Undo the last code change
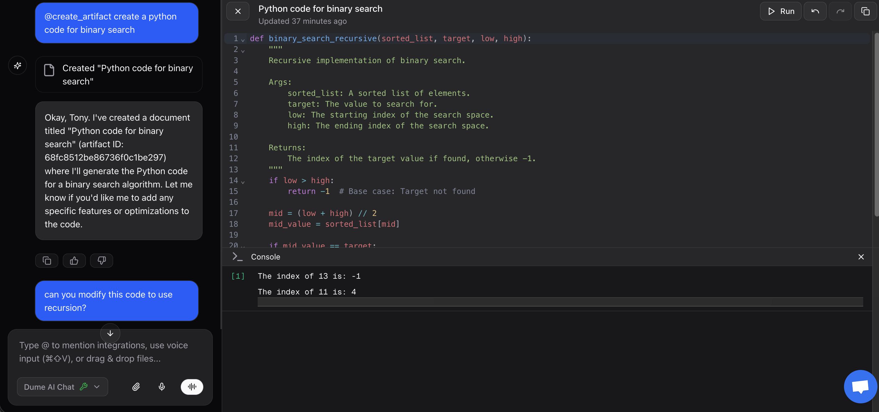 pyautogui.click(x=815, y=11)
